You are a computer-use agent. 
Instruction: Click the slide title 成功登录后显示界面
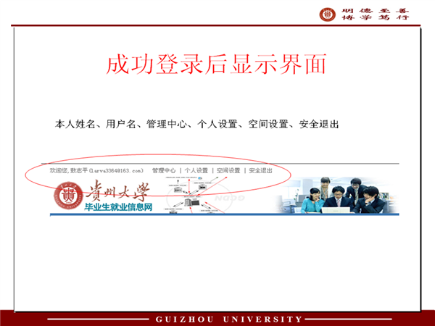(216, 66)
